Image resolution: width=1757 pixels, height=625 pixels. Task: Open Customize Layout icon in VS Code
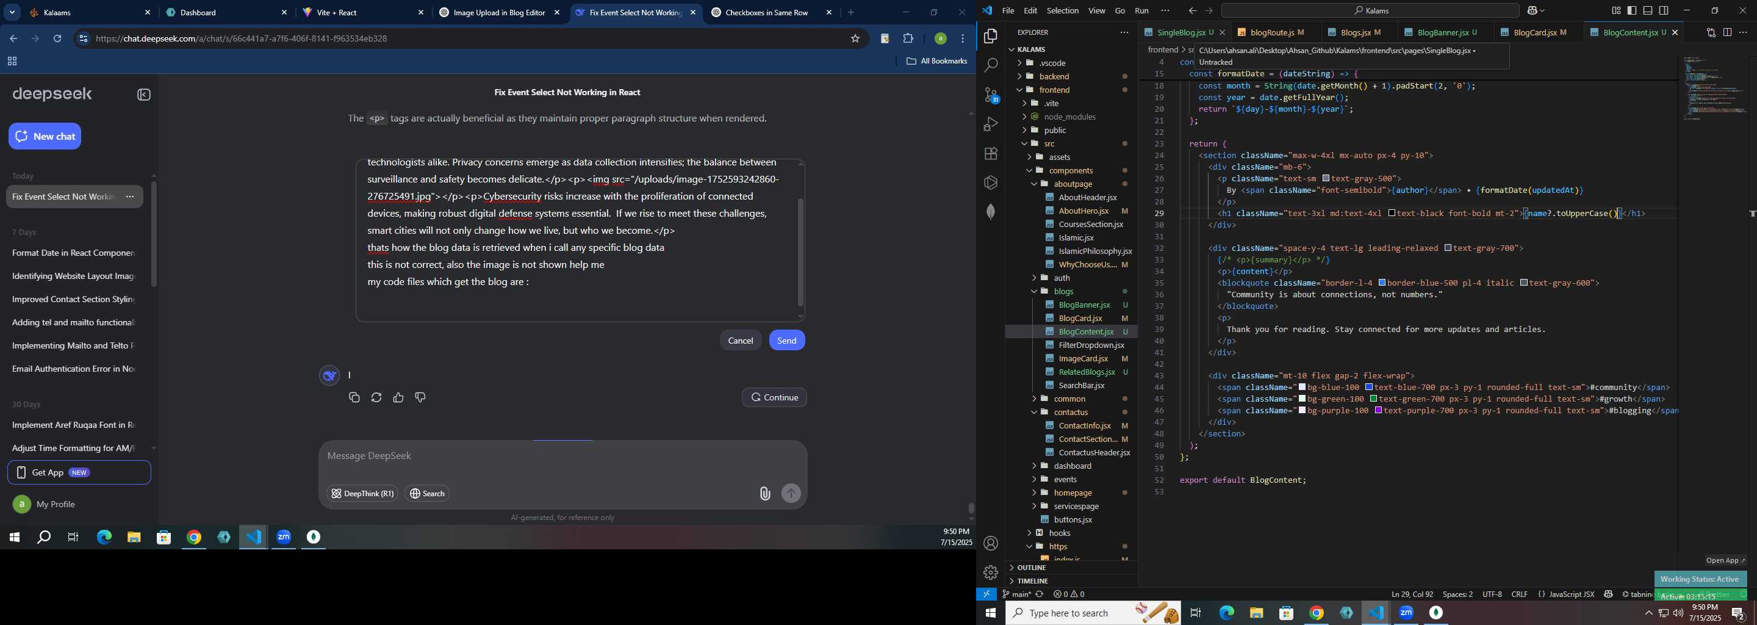[1616, 11]
